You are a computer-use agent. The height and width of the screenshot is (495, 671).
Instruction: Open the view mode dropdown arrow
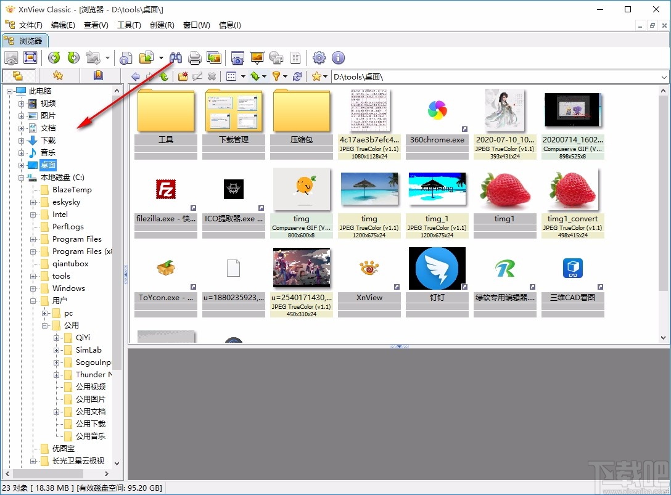coord(242,76)
